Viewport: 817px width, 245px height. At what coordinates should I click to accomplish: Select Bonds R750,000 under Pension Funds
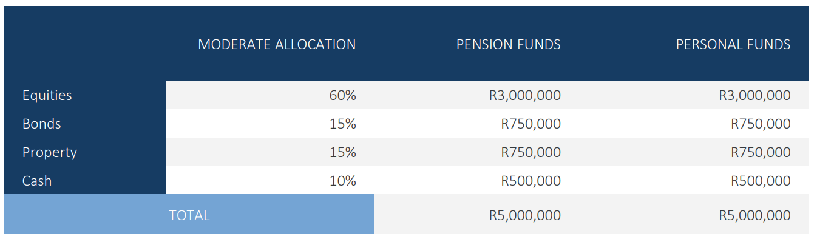click(531, 124)
